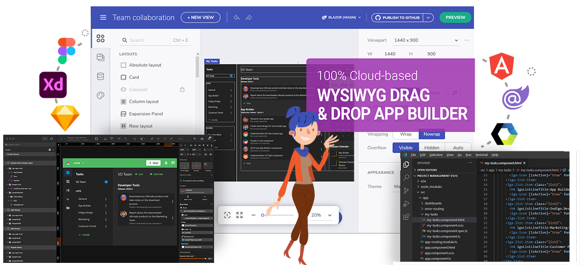The height and width of the screenshot is (265, 580).
Task: Click the redo arrow in top toolbar
Action: pos(248,17)
